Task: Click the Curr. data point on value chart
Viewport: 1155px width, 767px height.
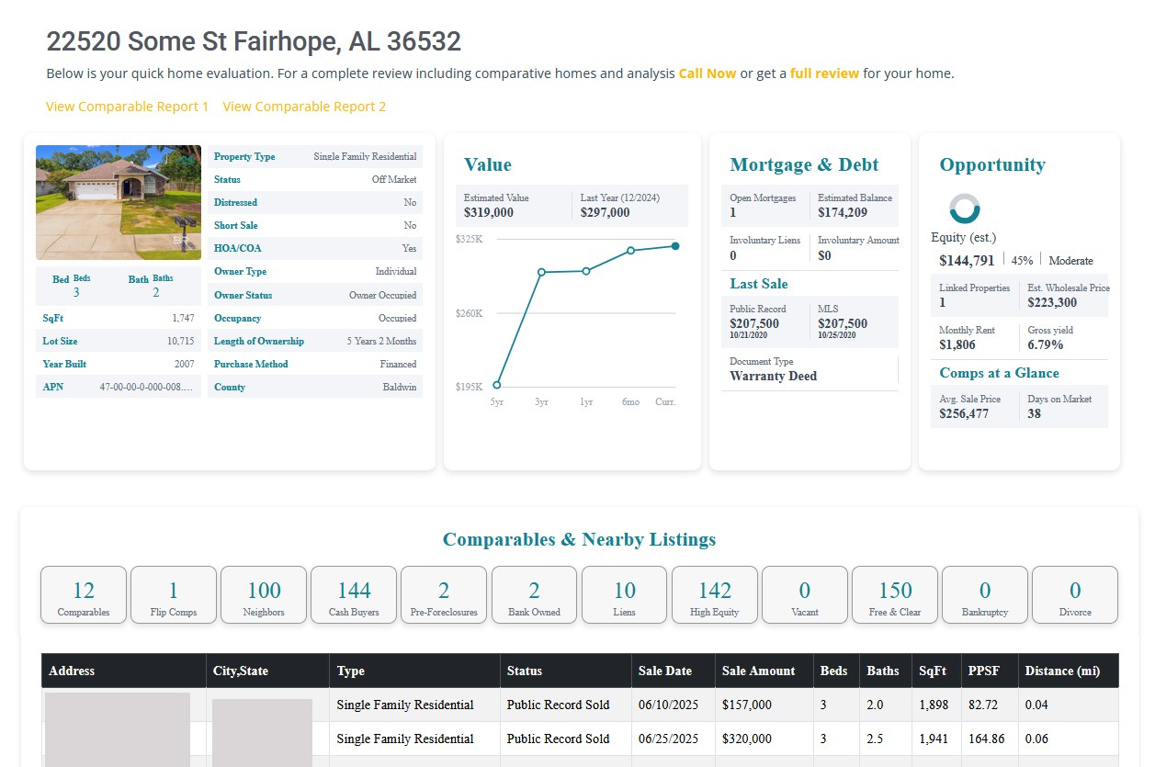Action: (x=675, y=246)
